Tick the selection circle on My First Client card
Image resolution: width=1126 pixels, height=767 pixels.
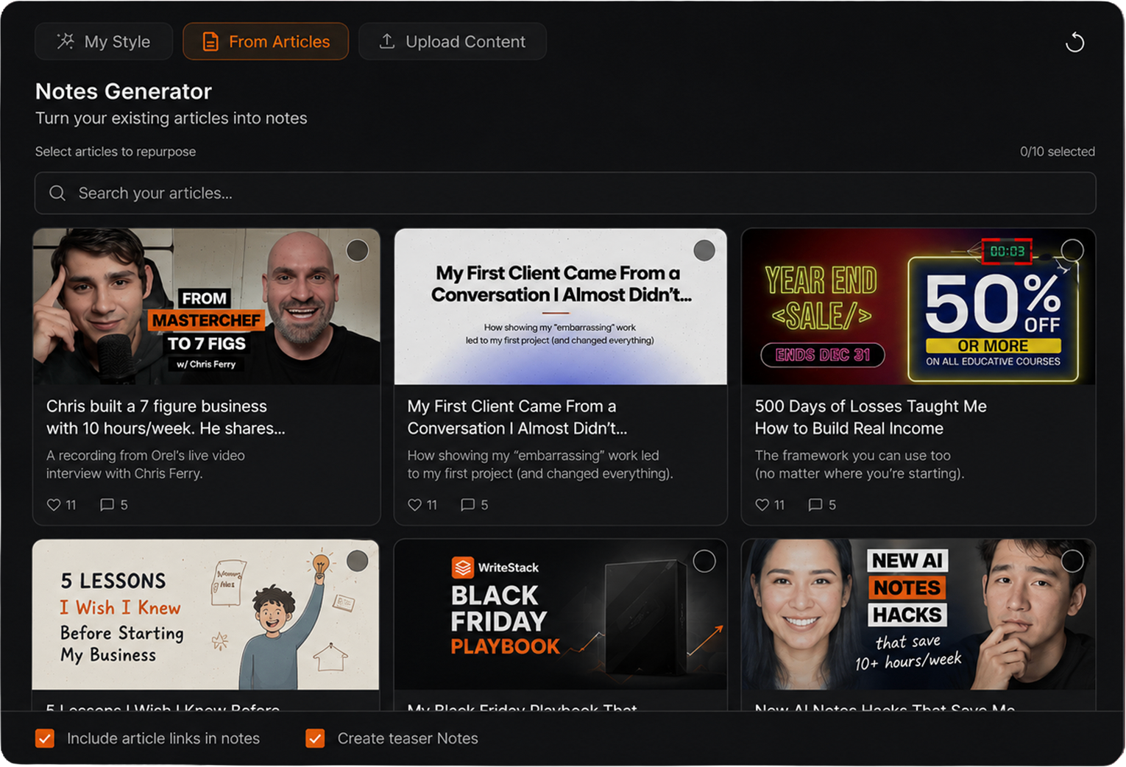704,250
